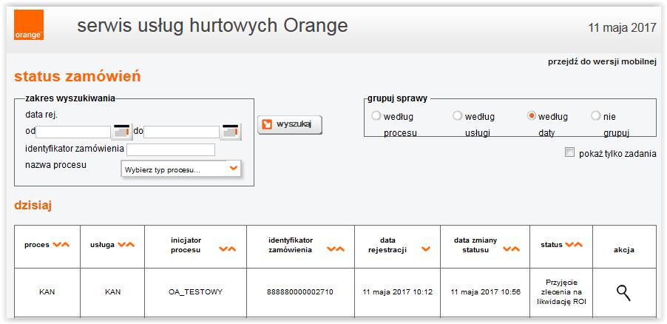Screen dimensions: 667x324
Task: Sort by the status column arrows
Action: pos(574,245)
